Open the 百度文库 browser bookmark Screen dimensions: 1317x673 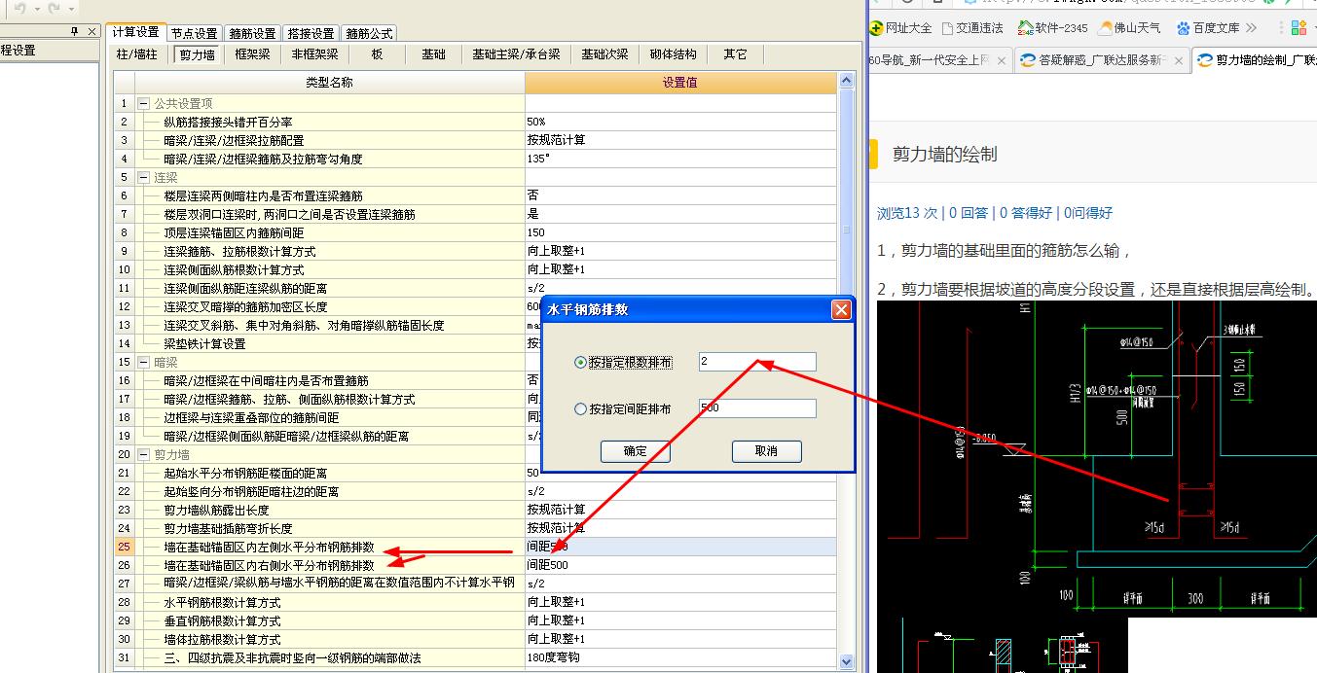1207,27
